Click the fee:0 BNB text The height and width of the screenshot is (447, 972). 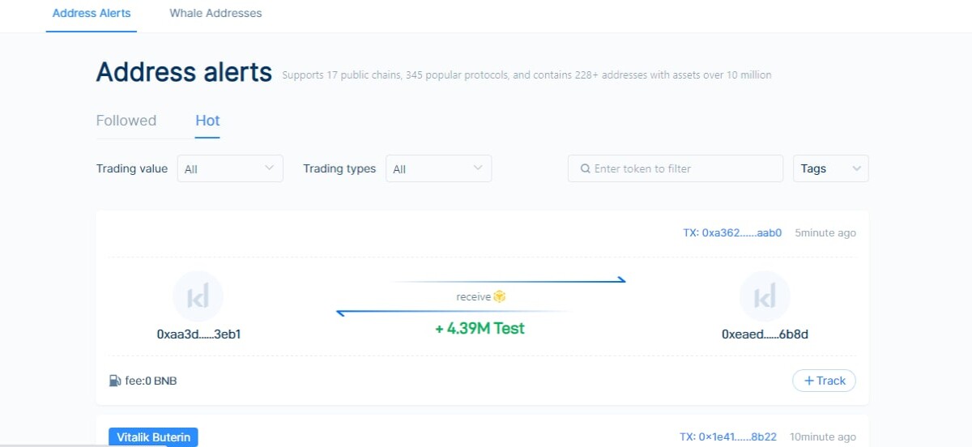point(151,381)
